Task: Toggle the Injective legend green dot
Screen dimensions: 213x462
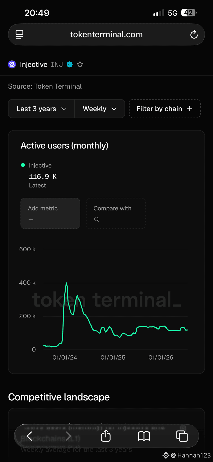Action: click(23, 165)
